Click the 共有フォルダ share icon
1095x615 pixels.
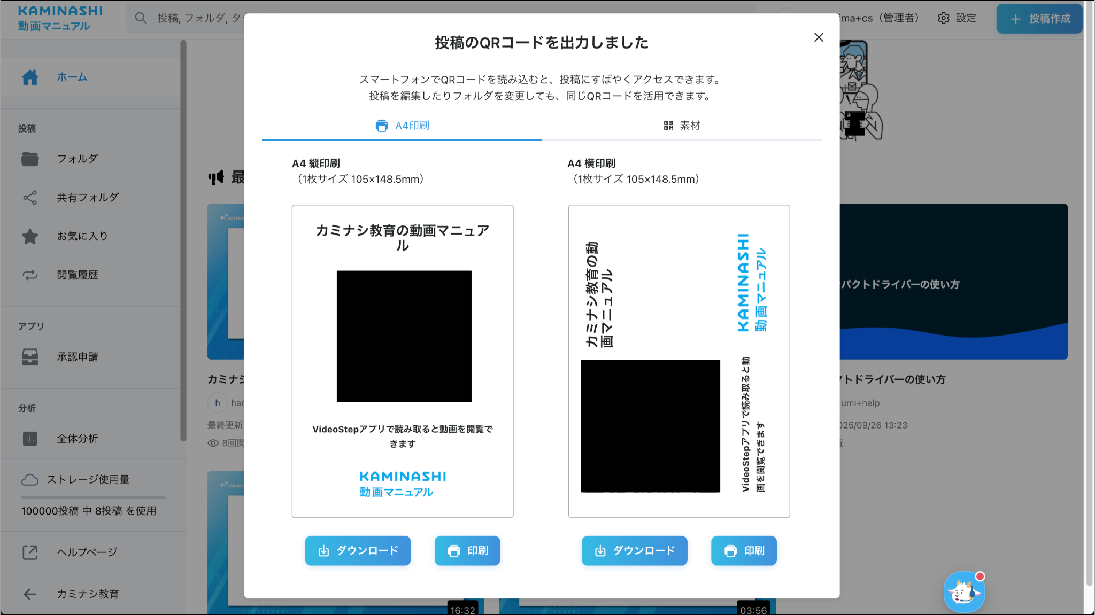point(30,198)
